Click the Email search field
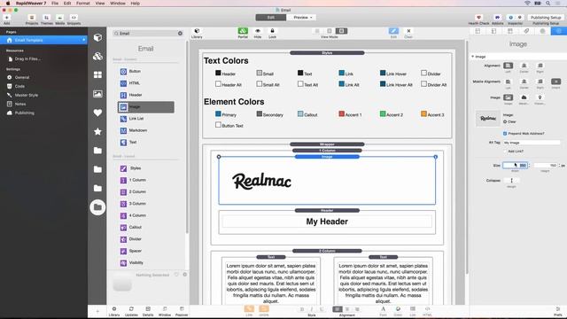 tap(148, 34)
